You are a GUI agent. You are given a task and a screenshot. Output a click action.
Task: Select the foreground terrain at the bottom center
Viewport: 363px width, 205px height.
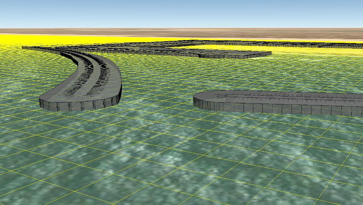tap(181, 182)
